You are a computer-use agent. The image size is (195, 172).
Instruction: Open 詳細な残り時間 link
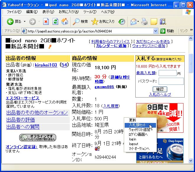coord(112,79)
